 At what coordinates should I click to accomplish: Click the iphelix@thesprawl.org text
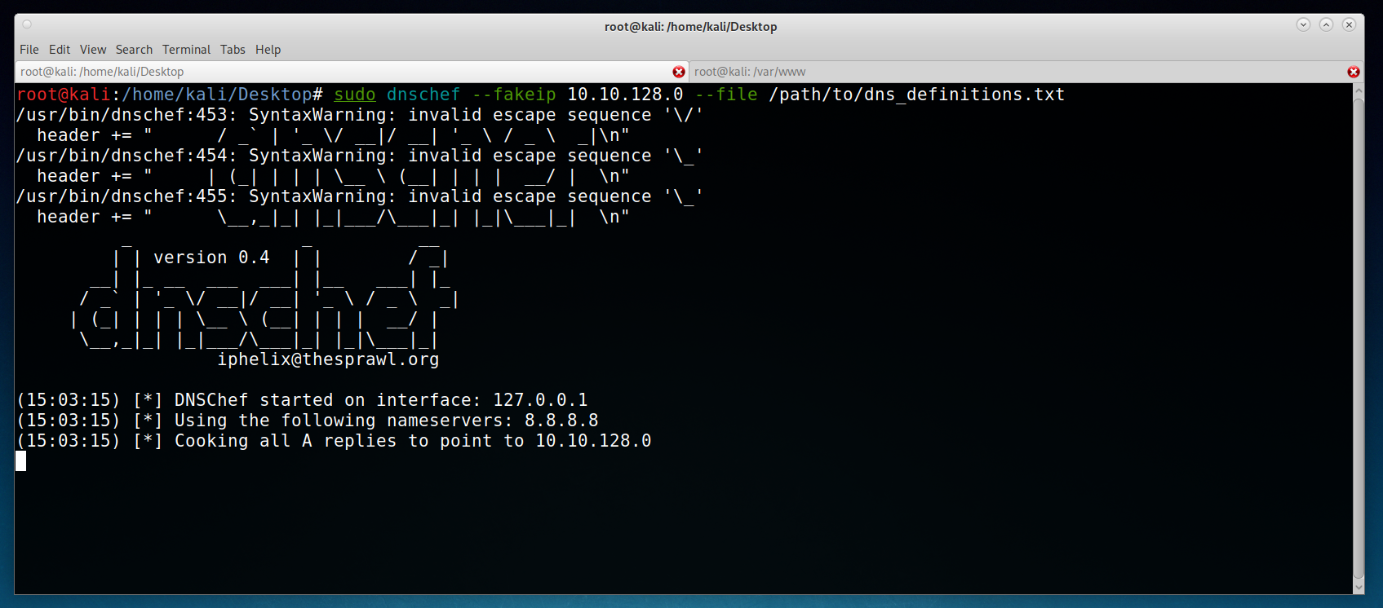pyautogui.click(x=328, y=359)
